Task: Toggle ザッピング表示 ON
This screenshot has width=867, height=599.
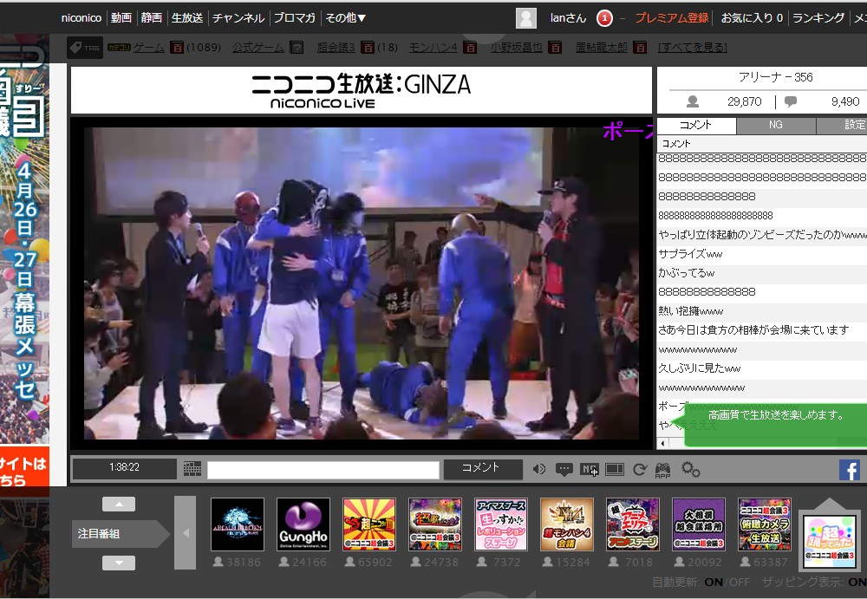Action: [x=857, y=582]
